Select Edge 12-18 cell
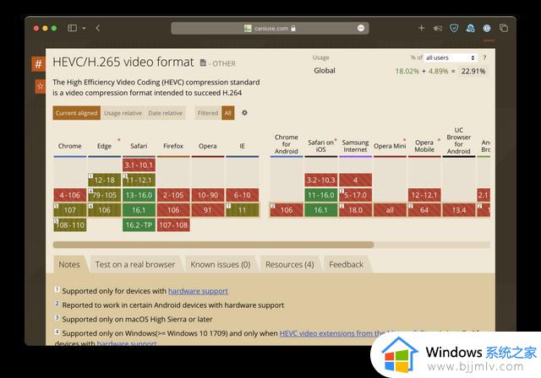Viewport: 541px width, 378px height. click(104, 180)
